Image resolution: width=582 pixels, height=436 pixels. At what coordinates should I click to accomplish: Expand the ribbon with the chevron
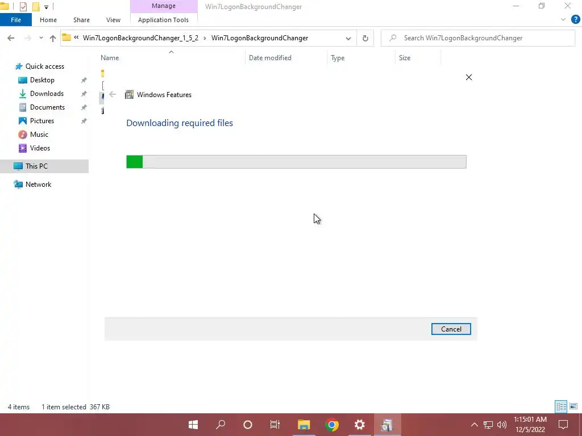(x=563, y=20)
